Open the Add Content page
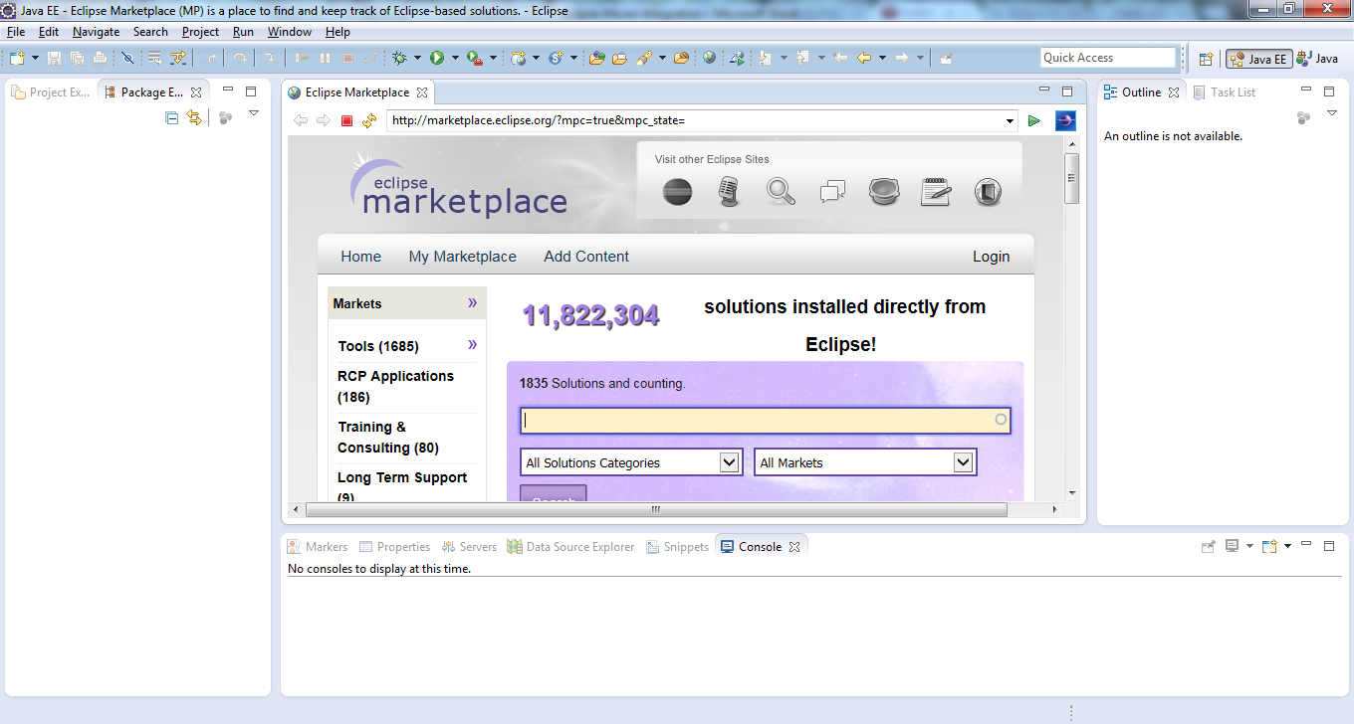1354x724 pixels. 585,256
